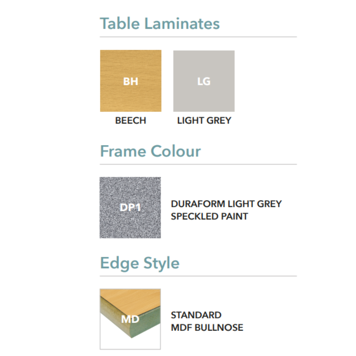
Task: Select the Beech wood laminate swatch
Action: 131,96
